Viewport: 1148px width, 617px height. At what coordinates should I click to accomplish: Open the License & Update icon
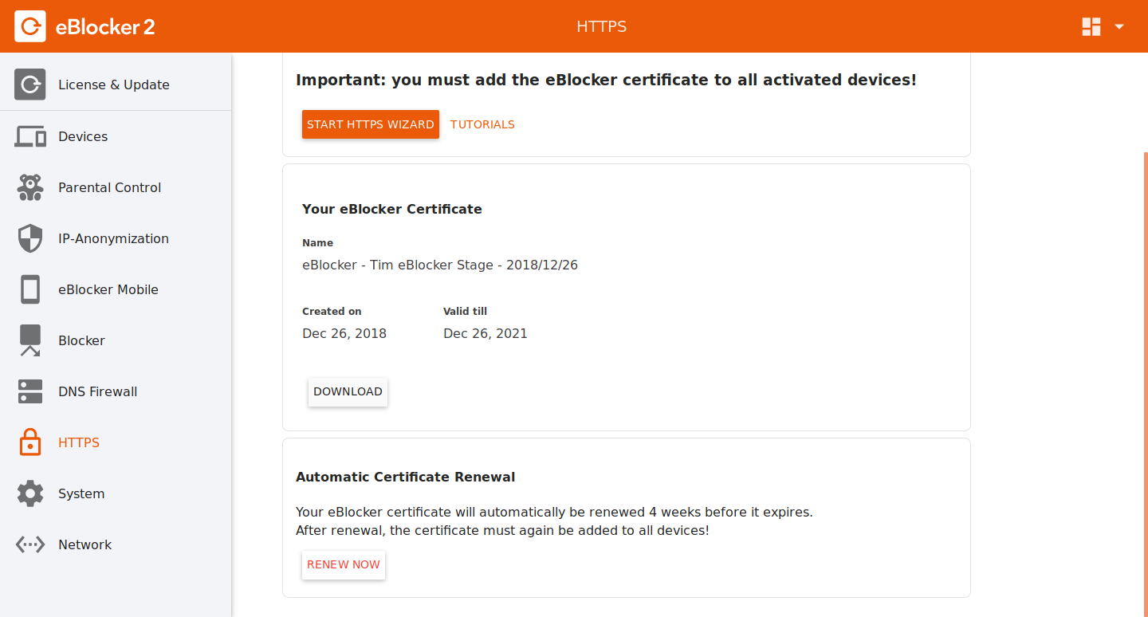coord(30,84)
